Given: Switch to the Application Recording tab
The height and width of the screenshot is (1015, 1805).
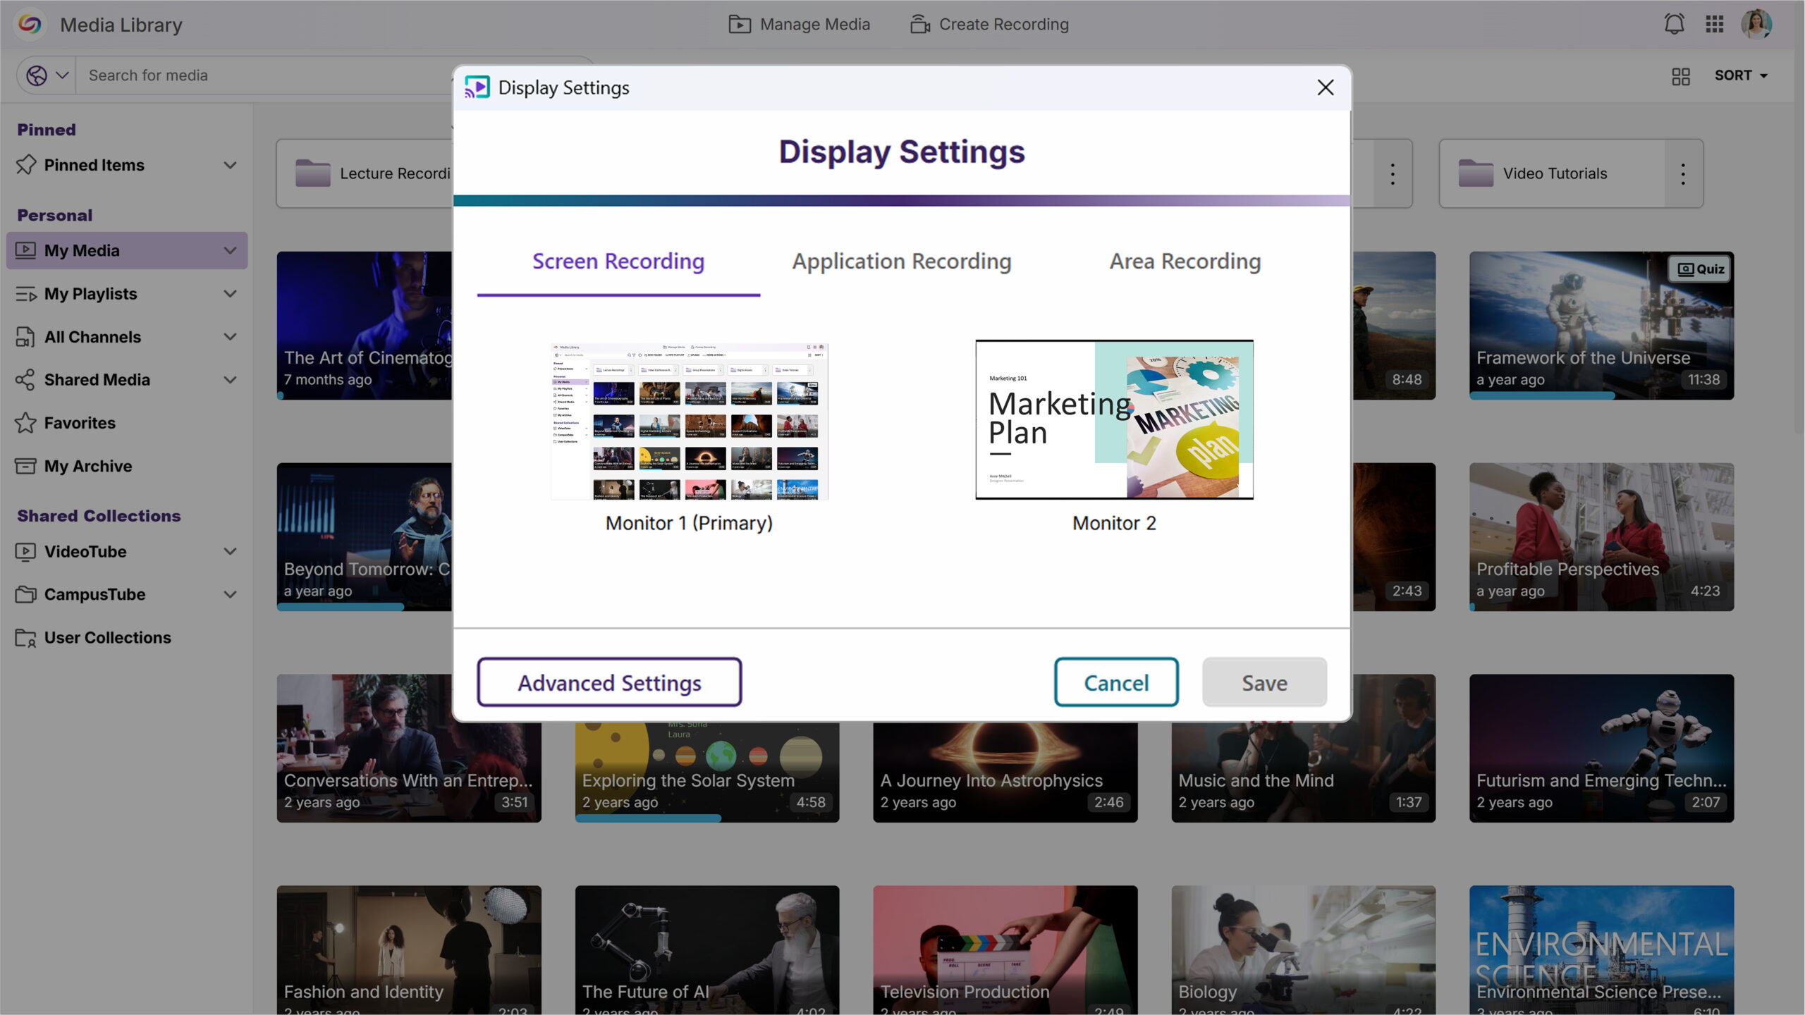Looking at the screenshot, I should click(901, 262).
